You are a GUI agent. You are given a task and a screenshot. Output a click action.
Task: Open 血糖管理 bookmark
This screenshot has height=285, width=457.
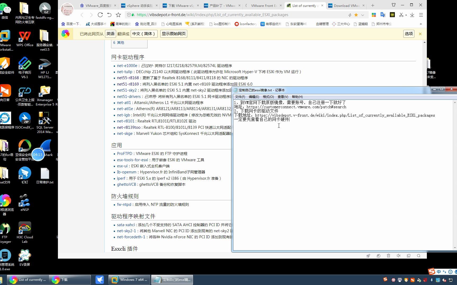point(322,24)
